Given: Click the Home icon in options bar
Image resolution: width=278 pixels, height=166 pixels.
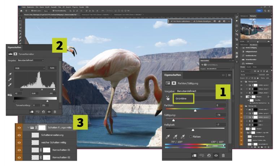Looking at the screenshot, I should [x=21, y=11].
